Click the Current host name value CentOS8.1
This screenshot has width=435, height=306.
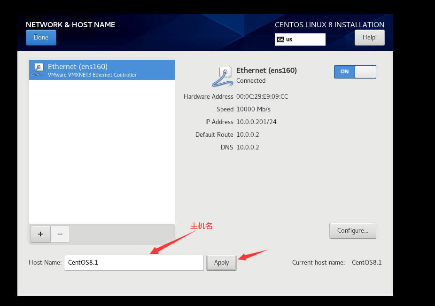(x=367, y=262)
